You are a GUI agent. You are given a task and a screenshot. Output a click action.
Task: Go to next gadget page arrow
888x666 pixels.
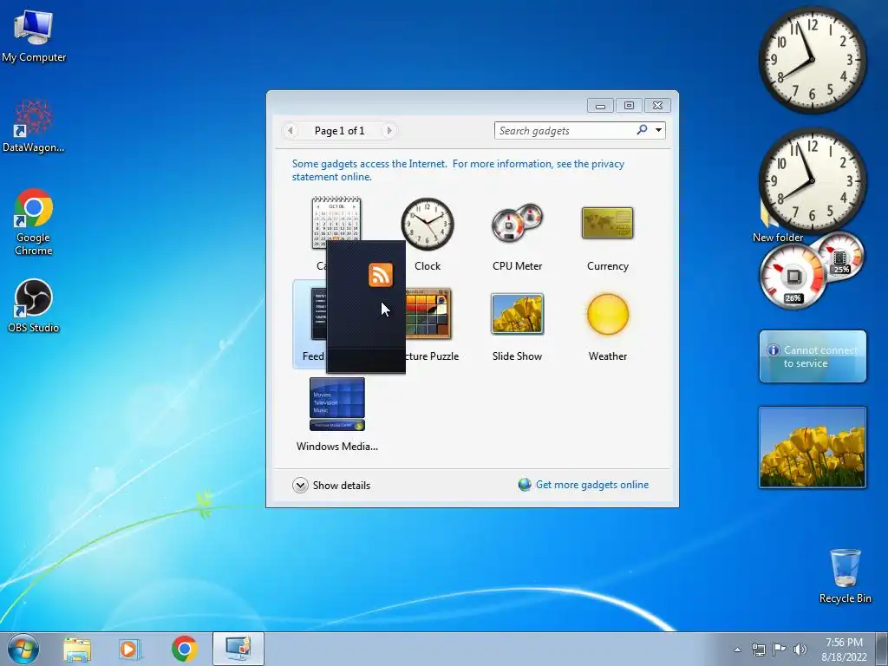389,131
